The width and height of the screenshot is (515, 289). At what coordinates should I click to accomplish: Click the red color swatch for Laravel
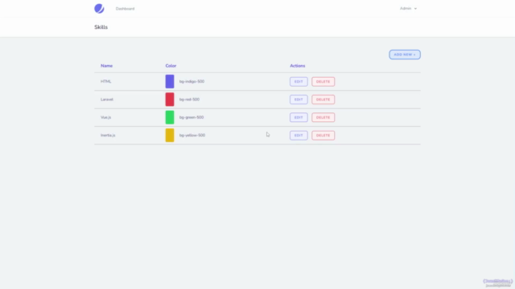170,100
